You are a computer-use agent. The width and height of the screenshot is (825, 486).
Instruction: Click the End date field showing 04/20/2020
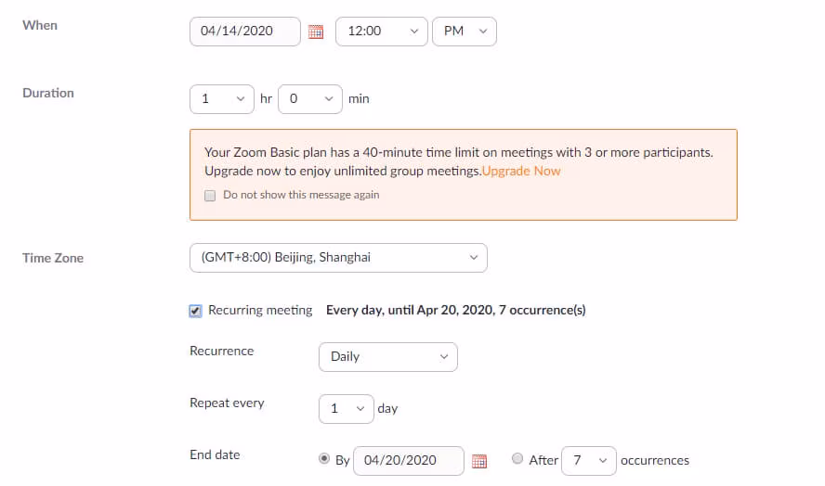[408, 460]
